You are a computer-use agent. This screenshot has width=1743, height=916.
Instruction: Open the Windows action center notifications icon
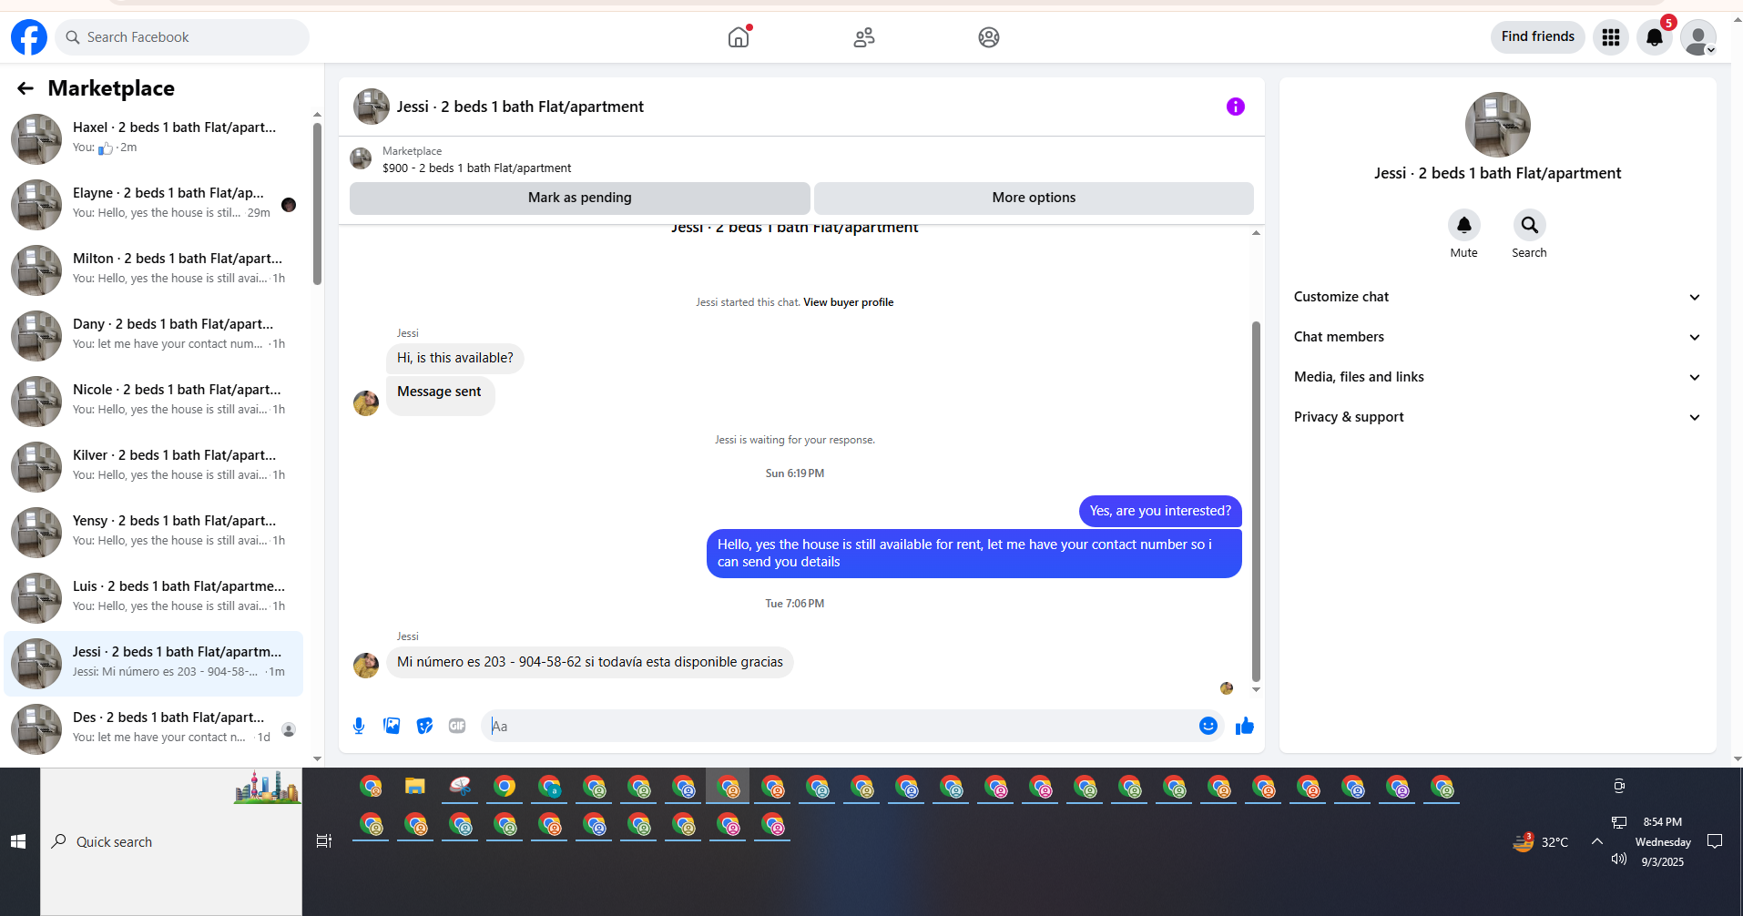(1715, 841)
